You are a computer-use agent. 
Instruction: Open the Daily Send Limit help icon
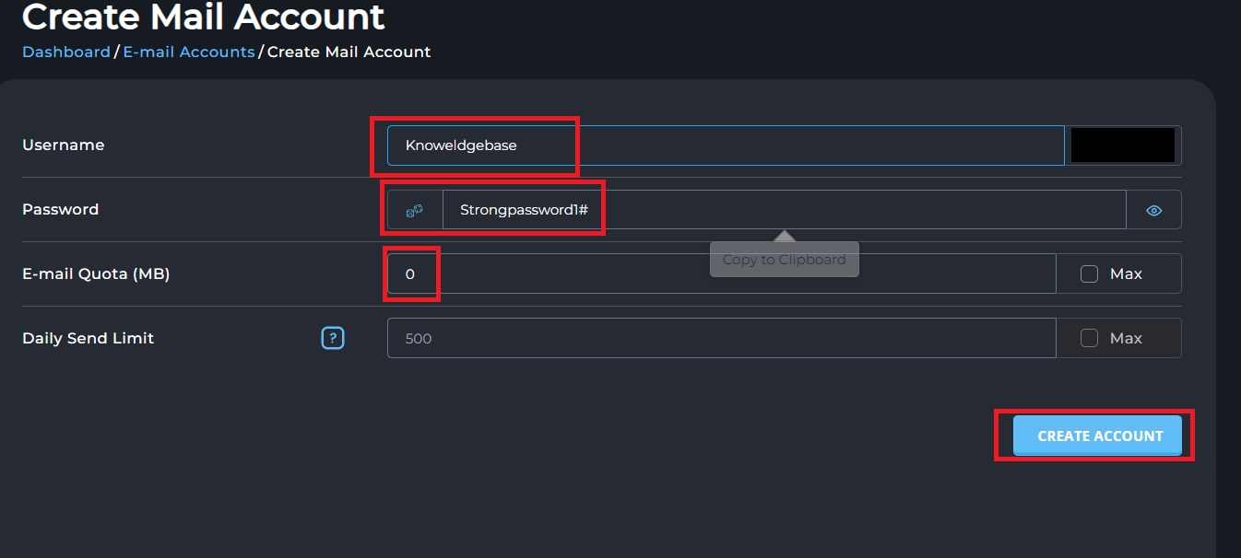click(x=333, y=338)
